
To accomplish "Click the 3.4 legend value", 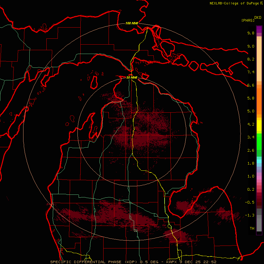I will point(251,137).
